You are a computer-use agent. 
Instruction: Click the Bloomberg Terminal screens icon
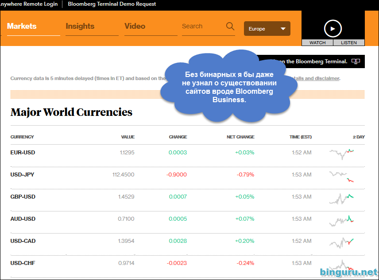(x=356, y=61)
